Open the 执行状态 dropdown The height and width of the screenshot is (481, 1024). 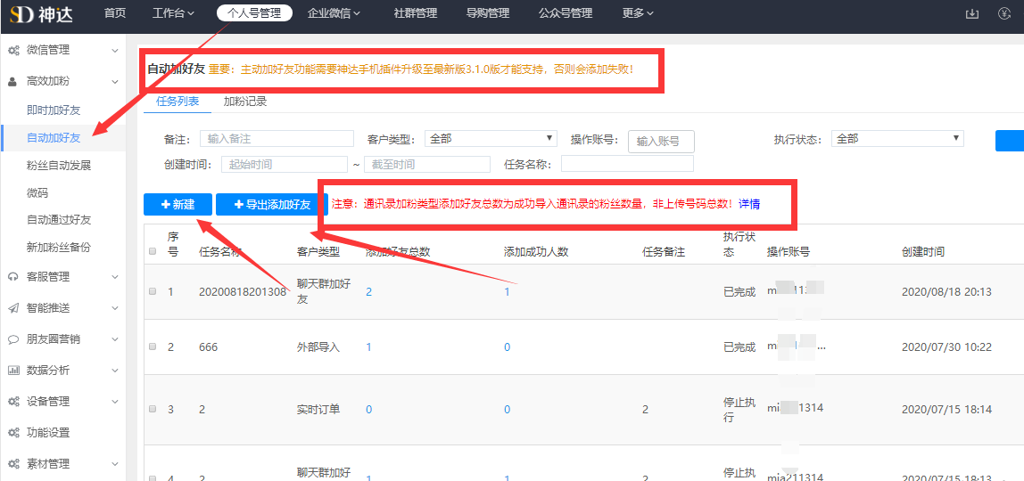898,138
